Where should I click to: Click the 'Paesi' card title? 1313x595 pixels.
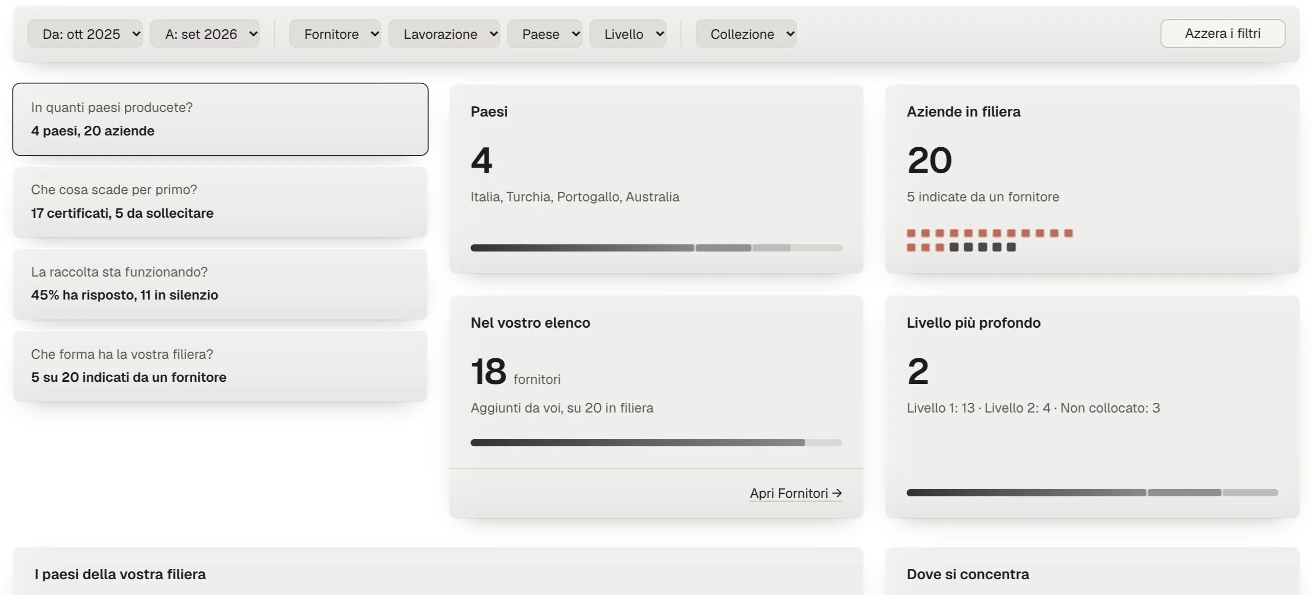489,111
